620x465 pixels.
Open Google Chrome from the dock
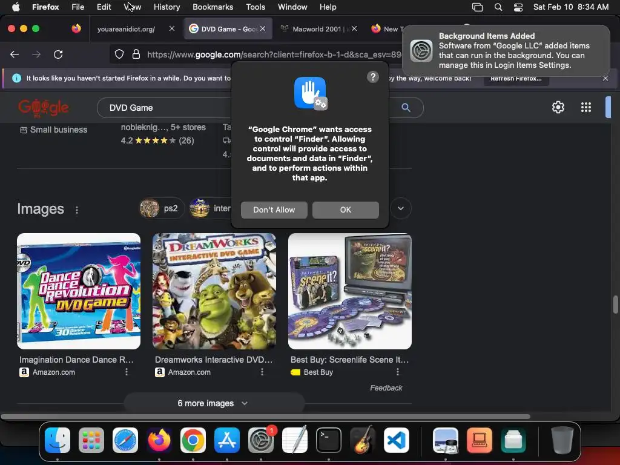tap(193, 440)
